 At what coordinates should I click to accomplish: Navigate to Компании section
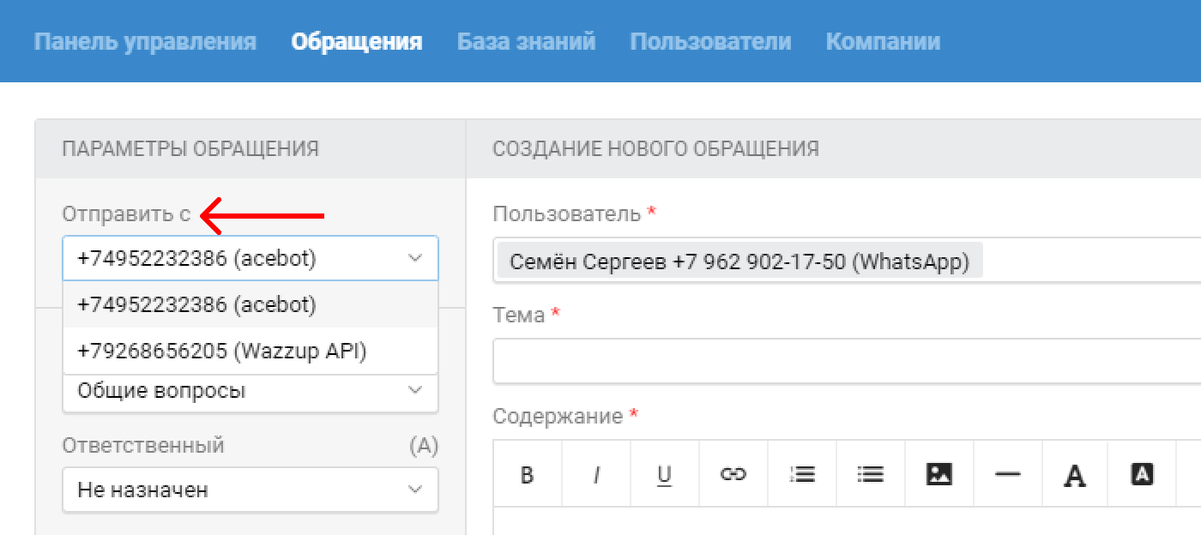tap(883, 41)
